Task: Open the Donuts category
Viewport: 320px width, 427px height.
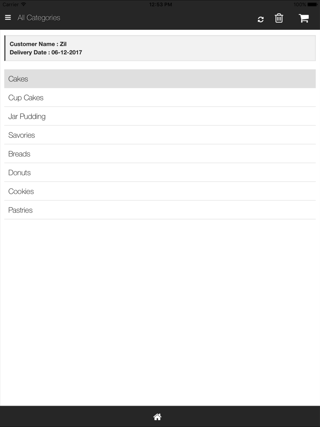Action: pos(160,173)
